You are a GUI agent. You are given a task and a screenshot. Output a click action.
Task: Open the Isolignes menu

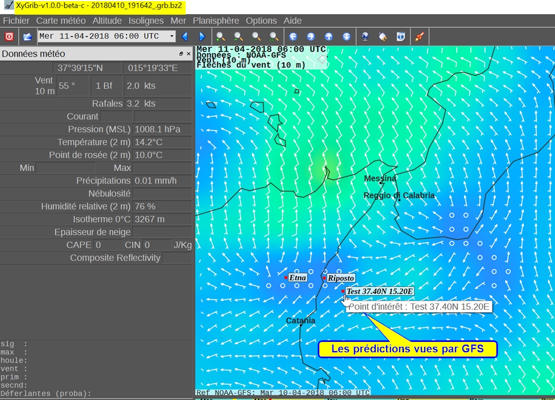tap(146, 21)
